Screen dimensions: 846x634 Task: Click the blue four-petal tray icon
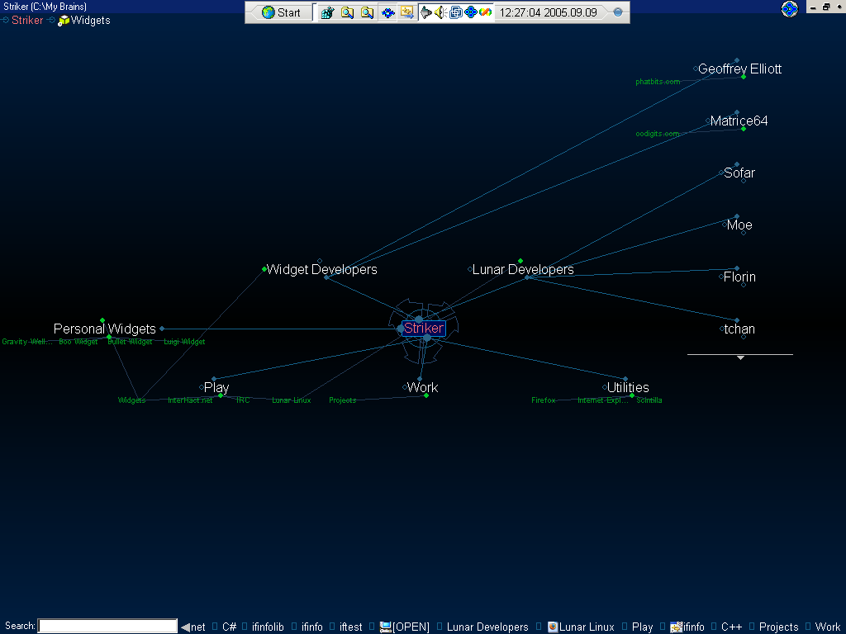coord(470,12)
